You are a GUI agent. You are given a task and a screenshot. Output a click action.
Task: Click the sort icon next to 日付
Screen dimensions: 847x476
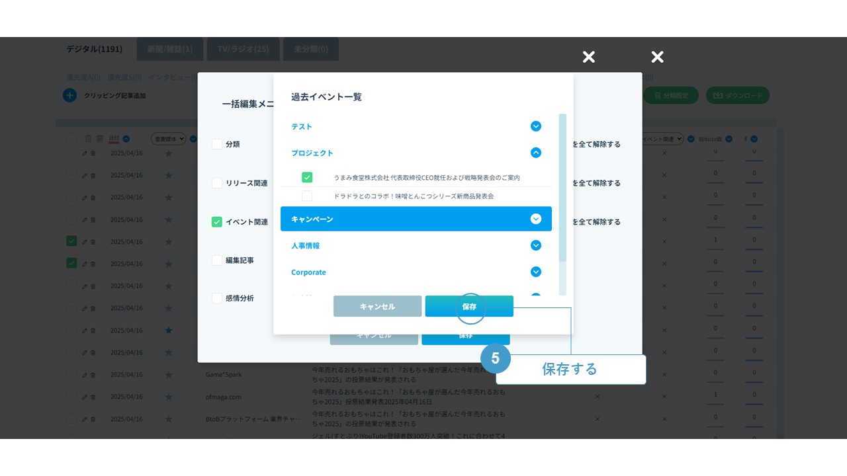126,139
